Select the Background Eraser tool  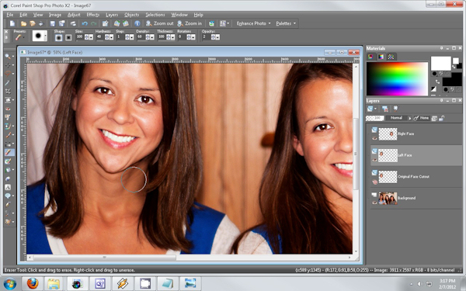click(x=8, y=161)
